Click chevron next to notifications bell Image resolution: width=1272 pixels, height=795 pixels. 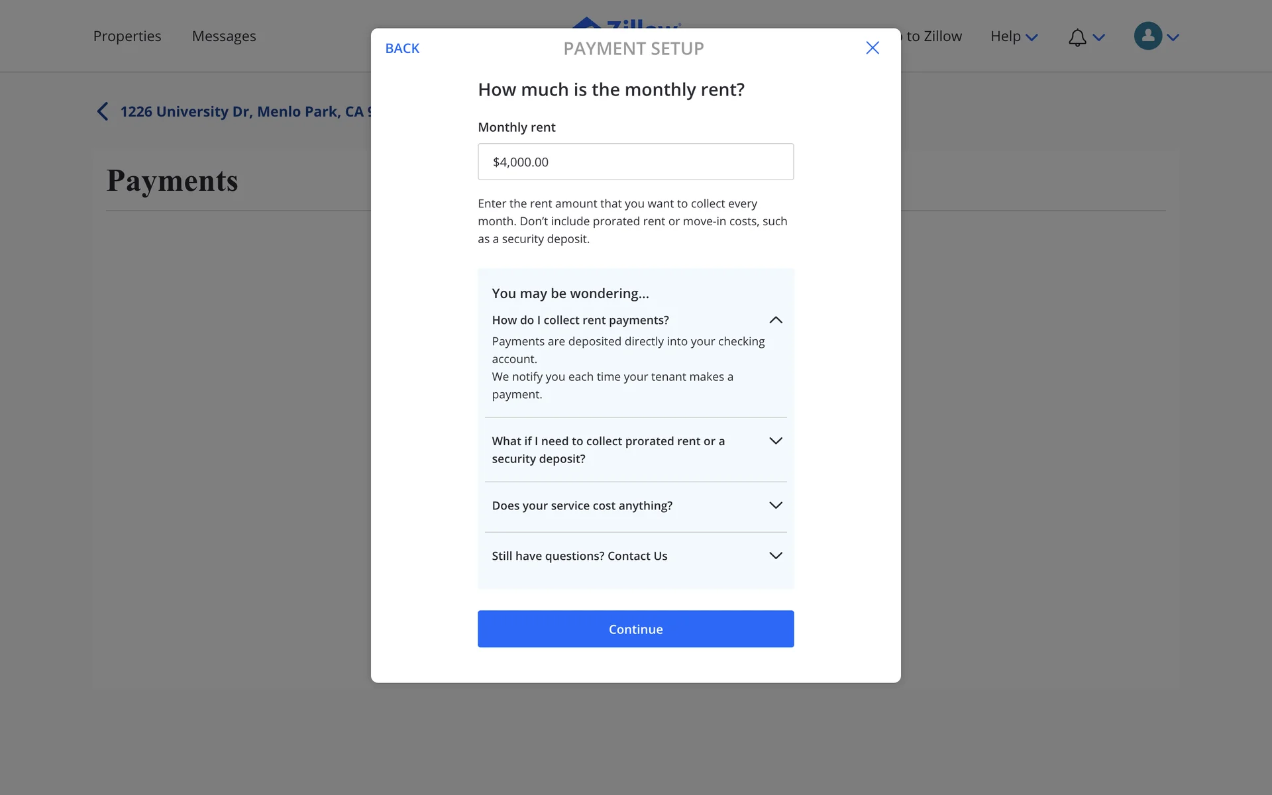(x=1099, y=38)
